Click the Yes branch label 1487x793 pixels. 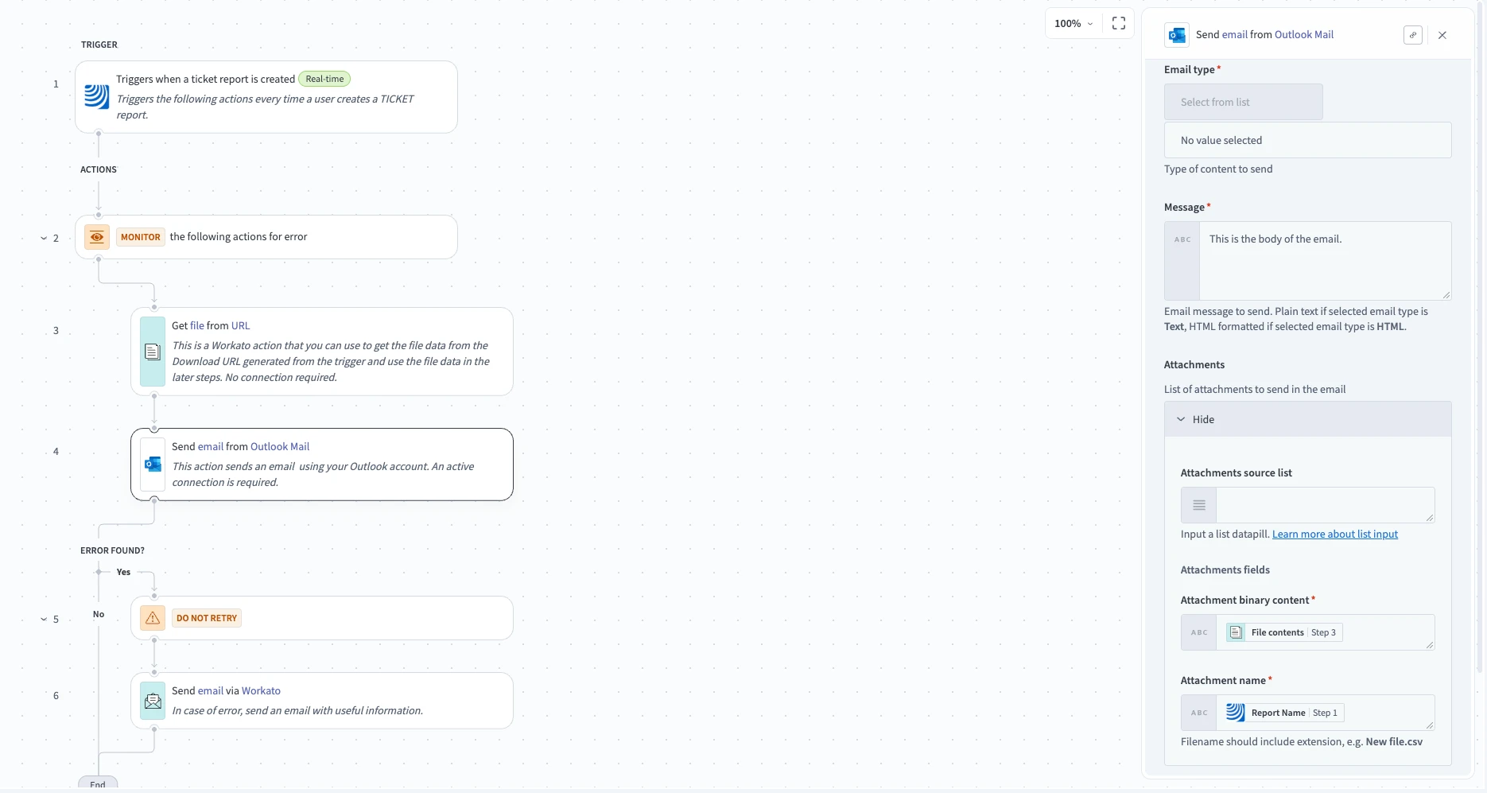pyautogui.click(x=123, y=572)
